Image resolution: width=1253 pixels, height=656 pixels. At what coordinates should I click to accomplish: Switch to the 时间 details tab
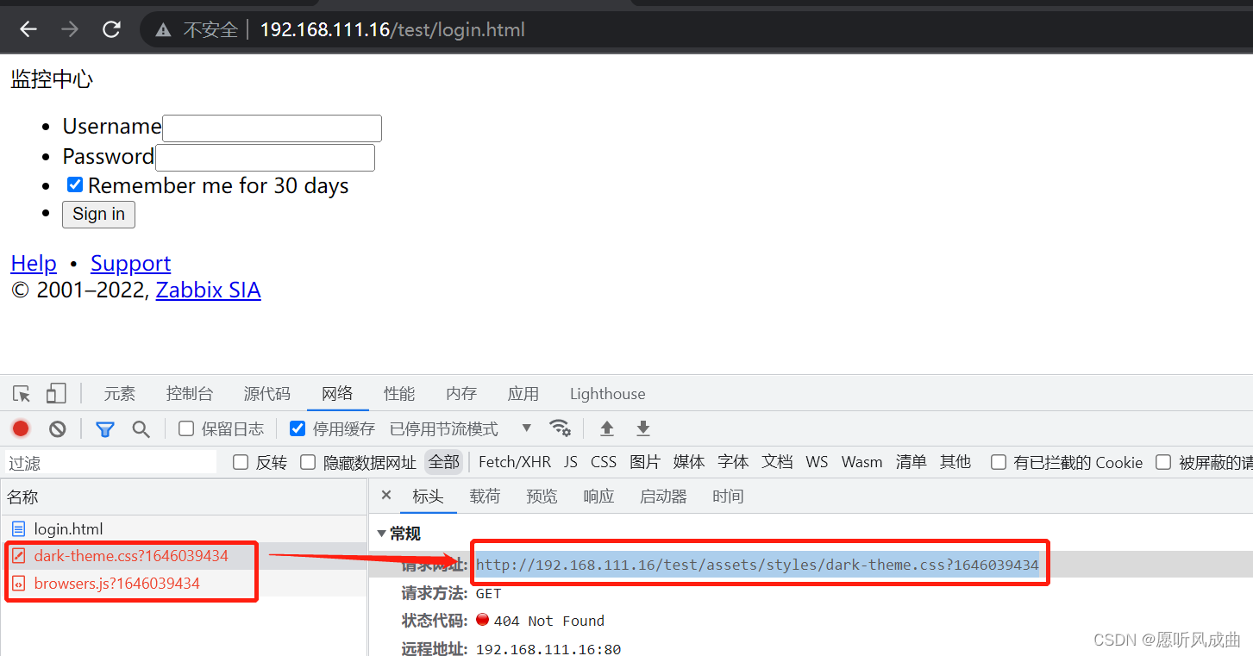pyautogui.click(x=728, y=496)
